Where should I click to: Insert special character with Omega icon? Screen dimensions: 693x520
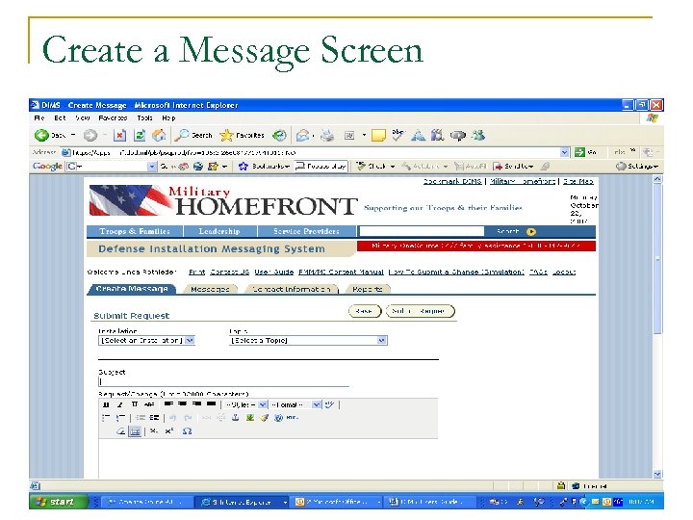click(x=187, y=431)
